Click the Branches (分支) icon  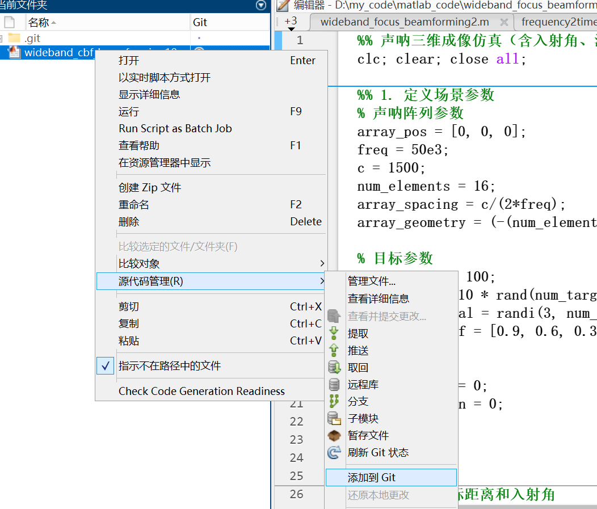335,401
